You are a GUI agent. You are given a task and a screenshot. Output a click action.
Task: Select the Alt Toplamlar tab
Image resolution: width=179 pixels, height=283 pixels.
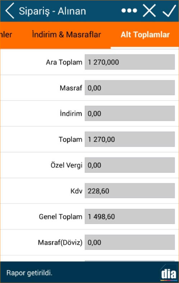145,35
